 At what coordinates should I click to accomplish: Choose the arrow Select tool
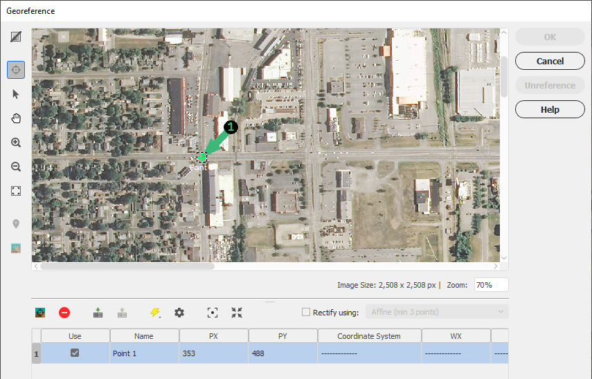(16, 94)
